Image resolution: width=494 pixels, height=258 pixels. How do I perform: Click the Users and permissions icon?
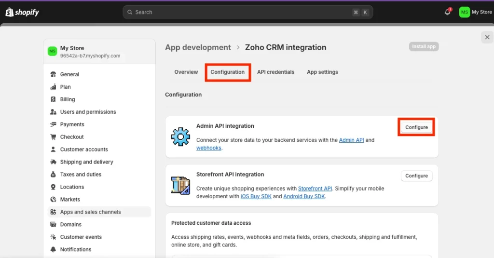click(53, 112)
